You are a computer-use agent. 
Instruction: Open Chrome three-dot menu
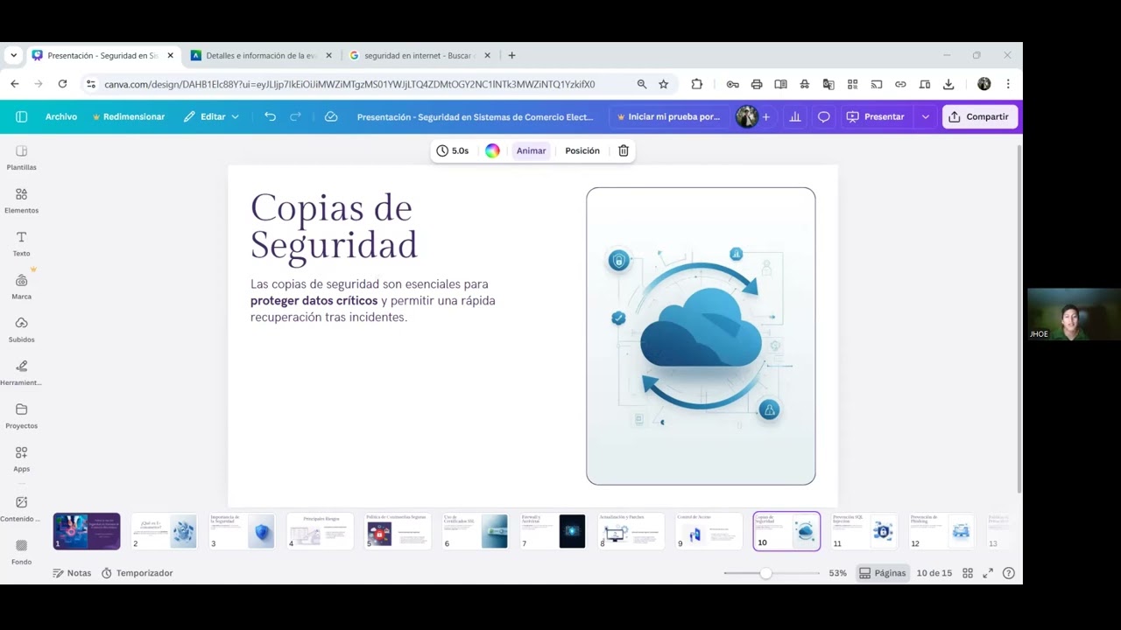[x=1008, y=84]
